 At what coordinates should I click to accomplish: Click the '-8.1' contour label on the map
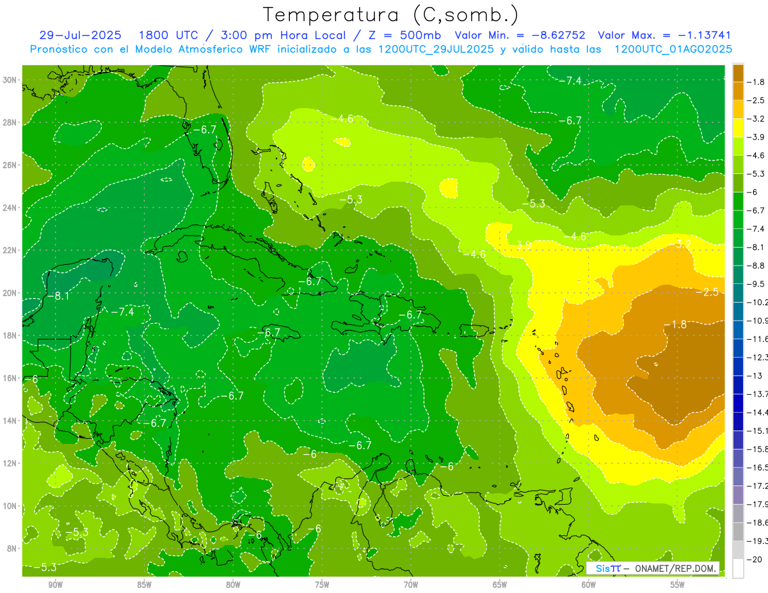[x=58, y=296]
